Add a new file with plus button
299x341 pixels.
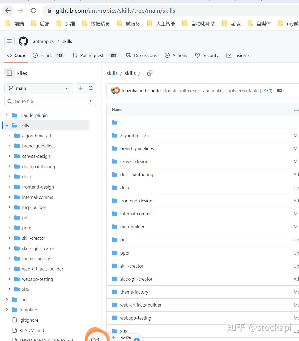coord(81,88)
